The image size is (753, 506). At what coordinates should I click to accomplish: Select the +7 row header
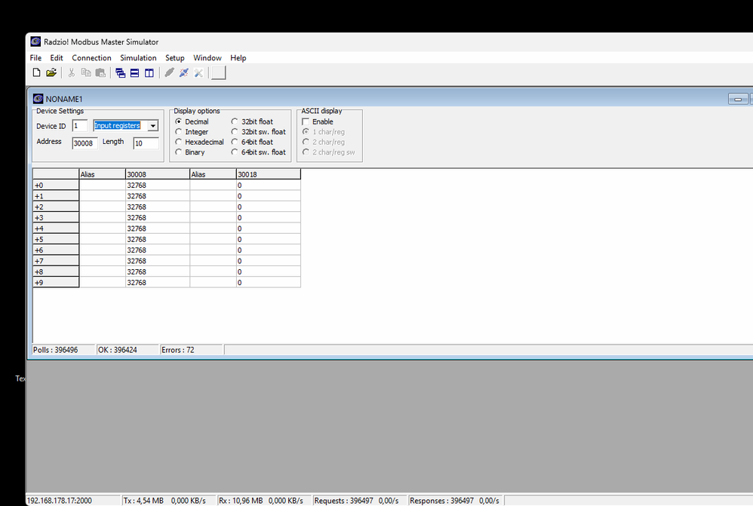pyautogui.click(x=56, y=261)
